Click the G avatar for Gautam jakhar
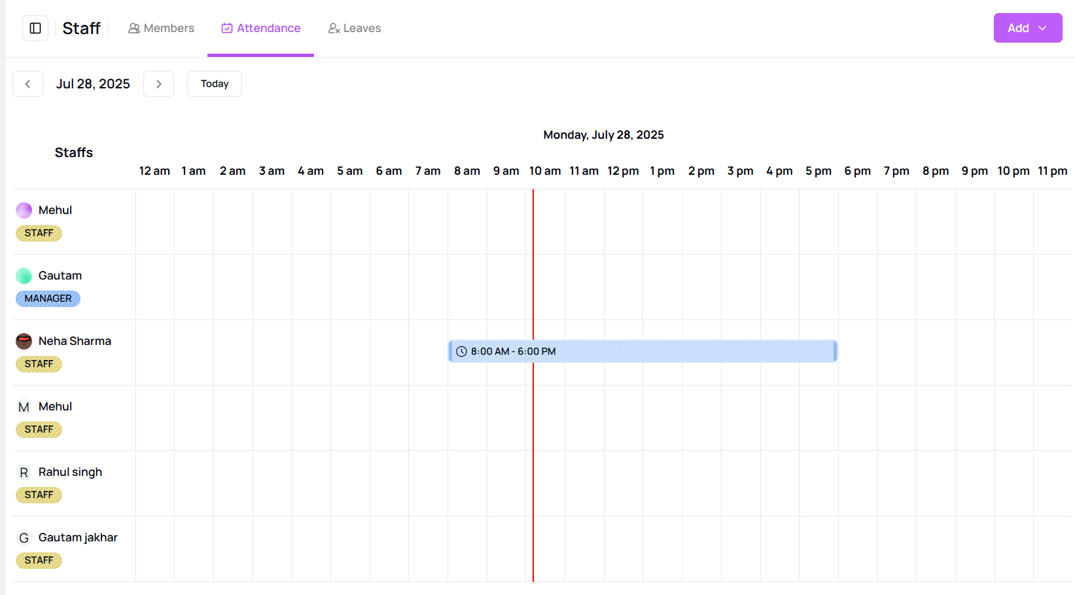Image resolution: width=1075 pixels, height=595 pixels. 24,537
